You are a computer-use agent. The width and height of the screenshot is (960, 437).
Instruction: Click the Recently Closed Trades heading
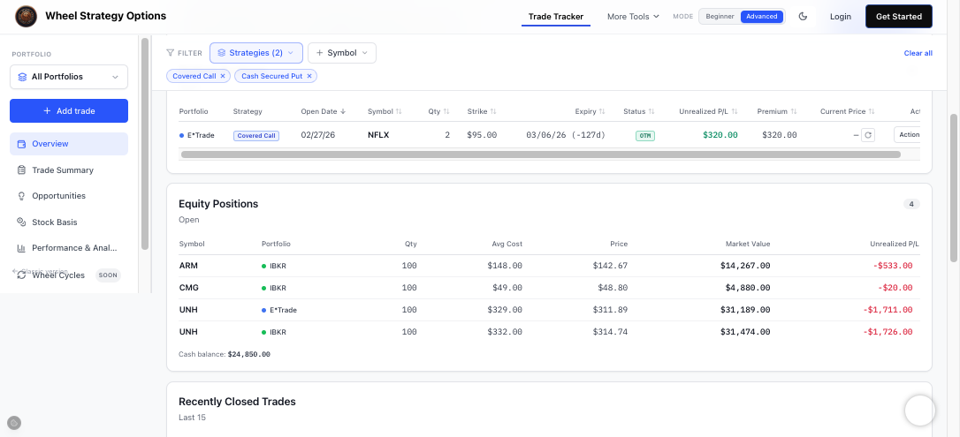tap(237, 402)
